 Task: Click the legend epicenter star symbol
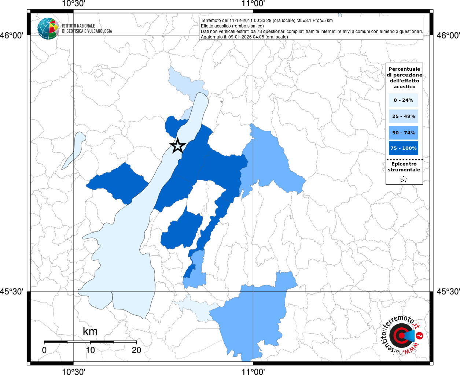coord(404,179)
